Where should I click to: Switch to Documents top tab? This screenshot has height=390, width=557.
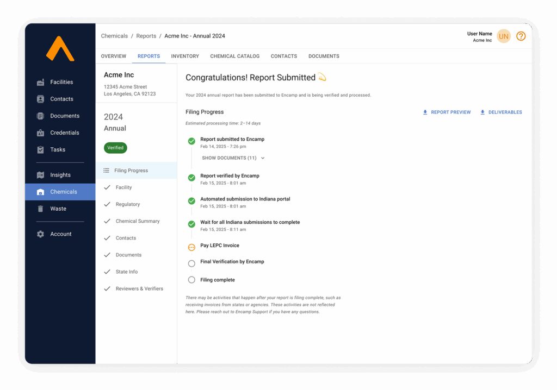pos(324,56)
